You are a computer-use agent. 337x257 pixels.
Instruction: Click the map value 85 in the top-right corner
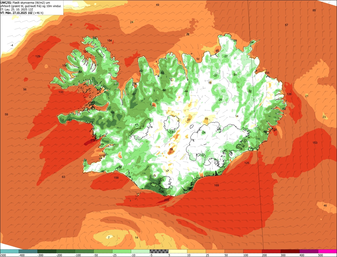(314, 10)
